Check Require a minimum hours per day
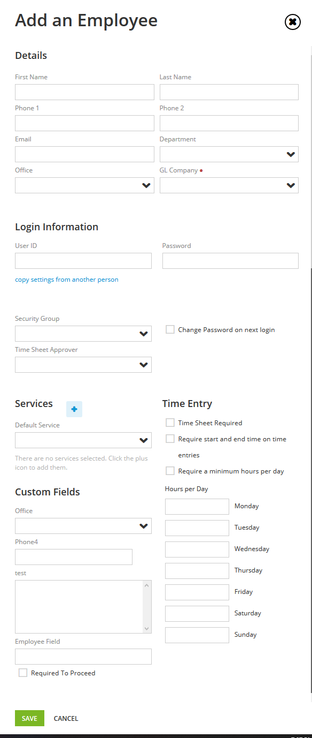This screenshot has width=312, height=738. click(169, 470)
